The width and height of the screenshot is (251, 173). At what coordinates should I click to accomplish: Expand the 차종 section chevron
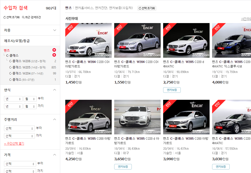point(55,30)
